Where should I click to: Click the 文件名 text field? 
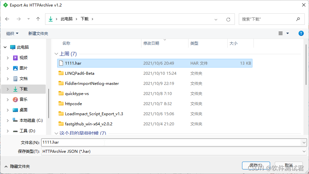(171, 142)
